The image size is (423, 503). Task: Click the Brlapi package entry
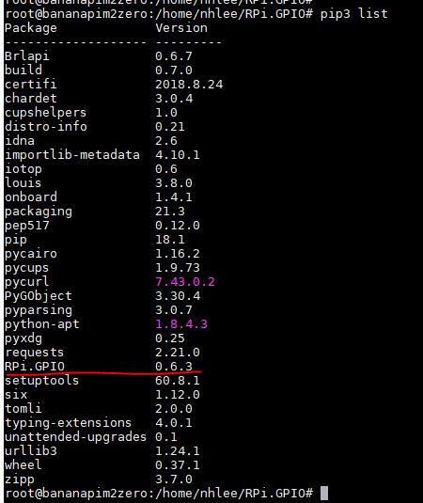[27, 56]
